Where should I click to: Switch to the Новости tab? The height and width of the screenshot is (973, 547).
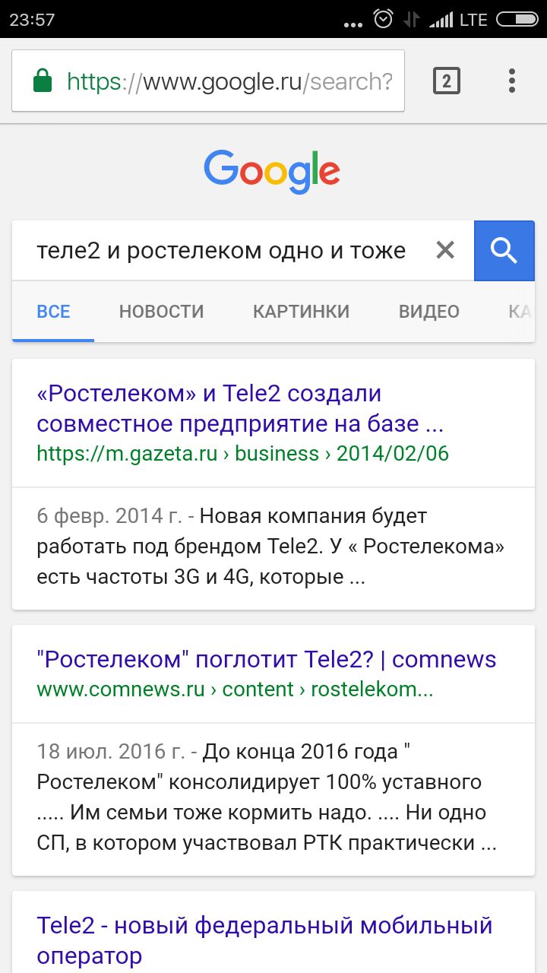coord(161,312)
